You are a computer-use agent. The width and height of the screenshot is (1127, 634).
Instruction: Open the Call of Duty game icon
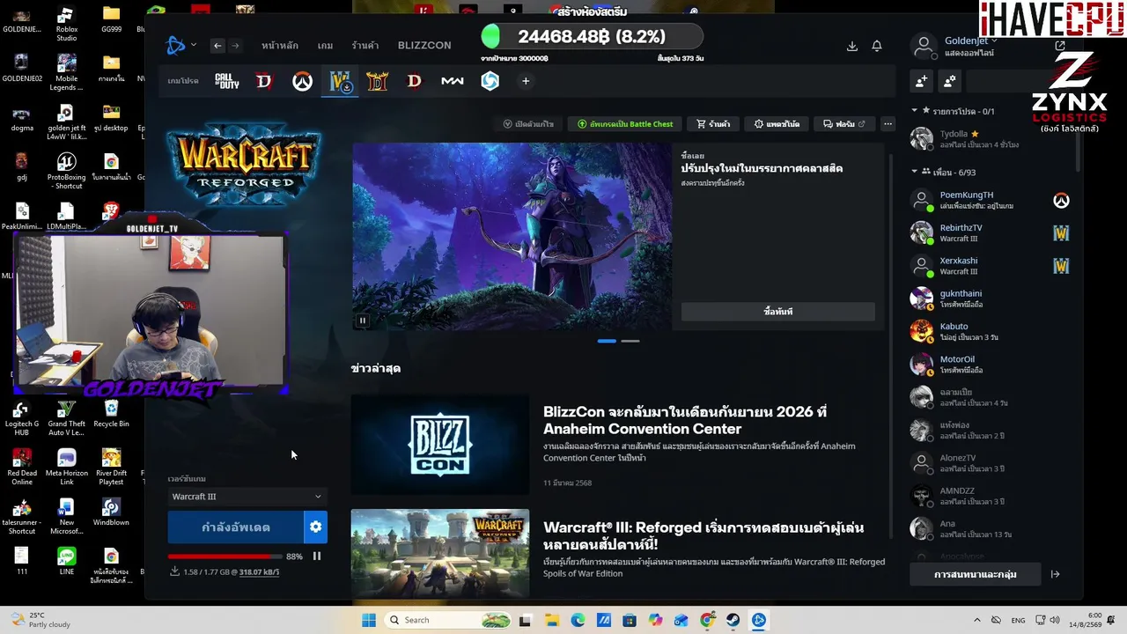point(227,81)
